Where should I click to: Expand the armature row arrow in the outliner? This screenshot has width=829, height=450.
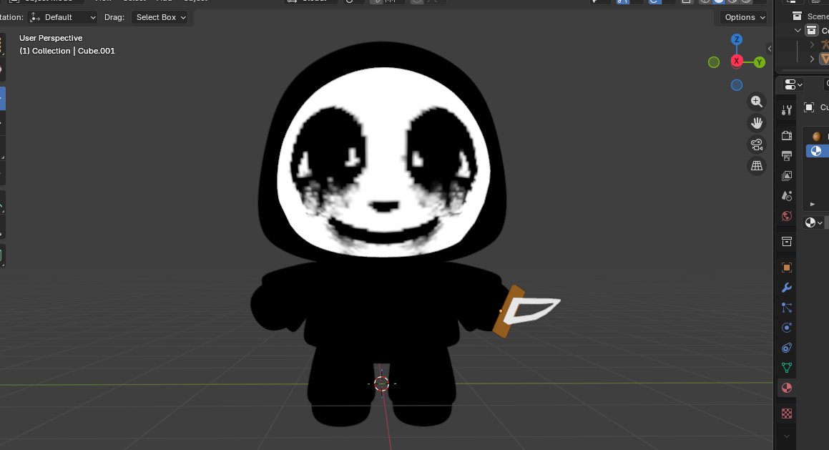pyautogui.click(x=812, y=45)
